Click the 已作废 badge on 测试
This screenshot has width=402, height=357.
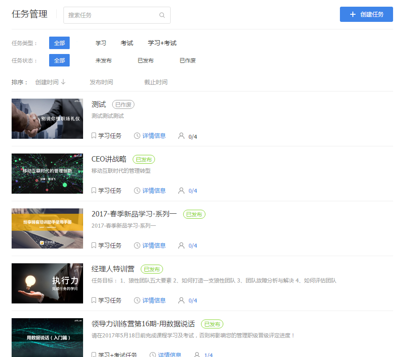click(123, 104)
